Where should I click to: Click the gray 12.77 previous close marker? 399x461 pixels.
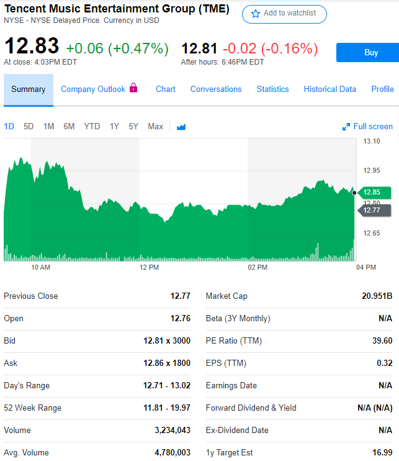click(372, 210)
